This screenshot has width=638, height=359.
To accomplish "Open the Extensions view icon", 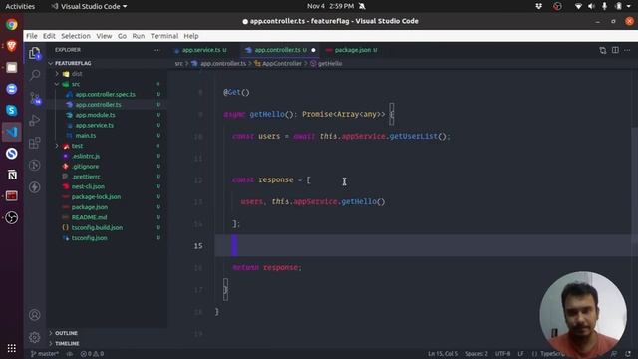I will coord(35,143).
